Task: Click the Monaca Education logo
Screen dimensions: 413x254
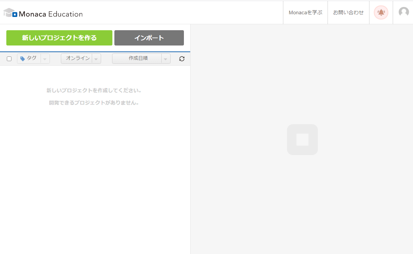Action: (43, 13)
